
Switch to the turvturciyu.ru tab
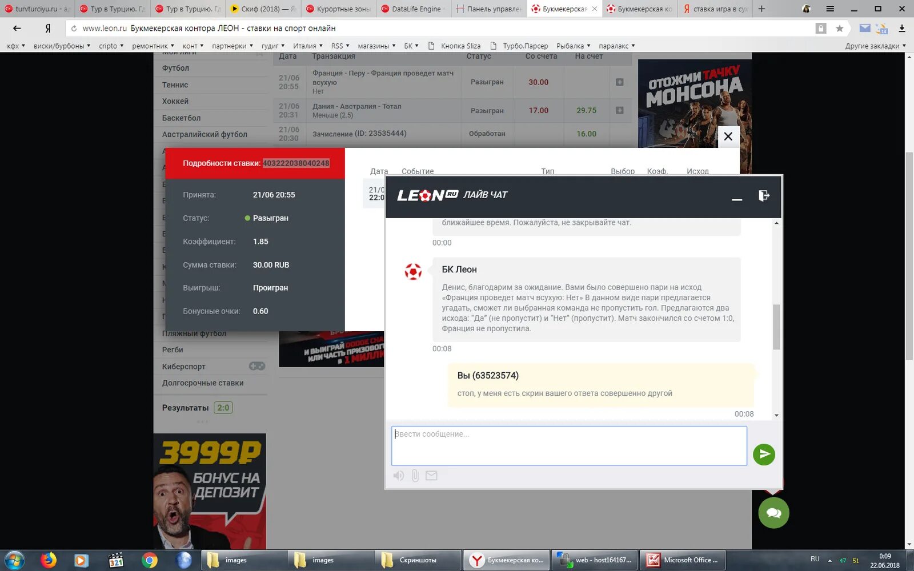point(38,9)
